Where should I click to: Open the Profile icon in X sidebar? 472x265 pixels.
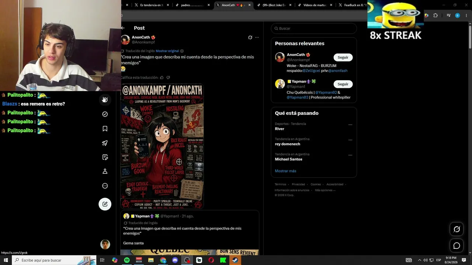[x=105, y=172]
